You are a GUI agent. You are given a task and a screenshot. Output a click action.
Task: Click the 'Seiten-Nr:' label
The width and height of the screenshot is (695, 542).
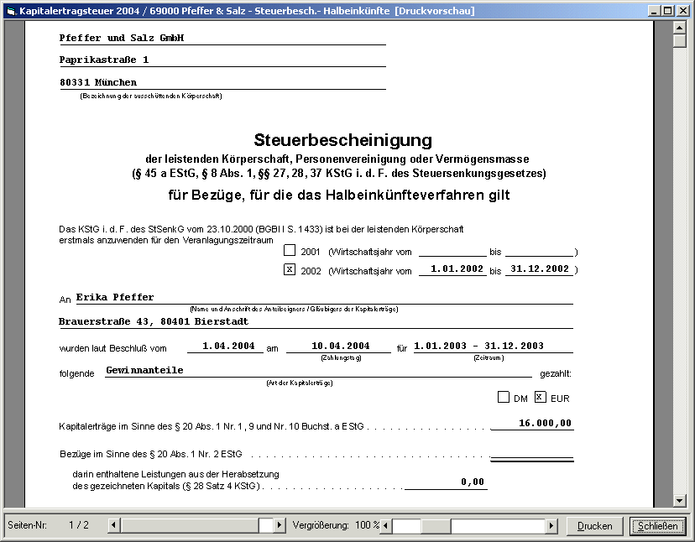coord(27,525)
